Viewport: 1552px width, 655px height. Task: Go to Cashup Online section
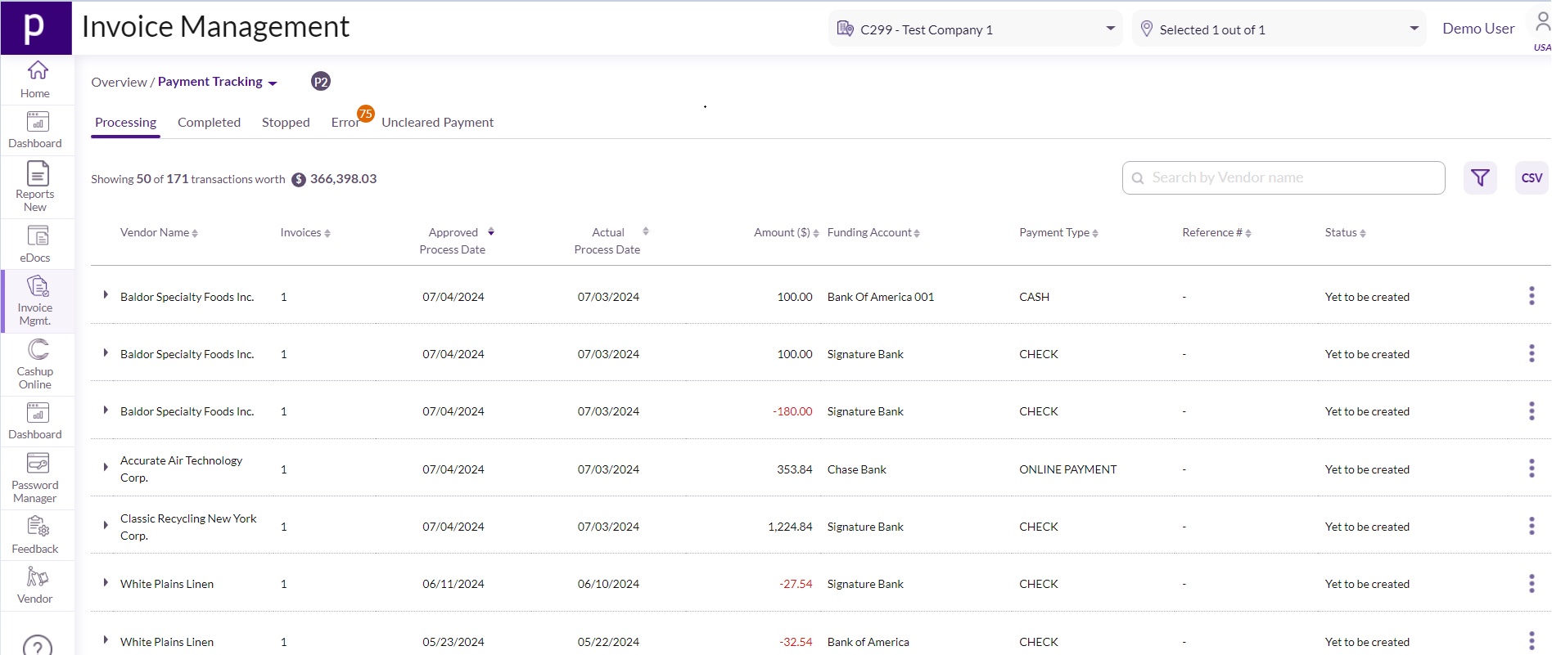(37, 364)
